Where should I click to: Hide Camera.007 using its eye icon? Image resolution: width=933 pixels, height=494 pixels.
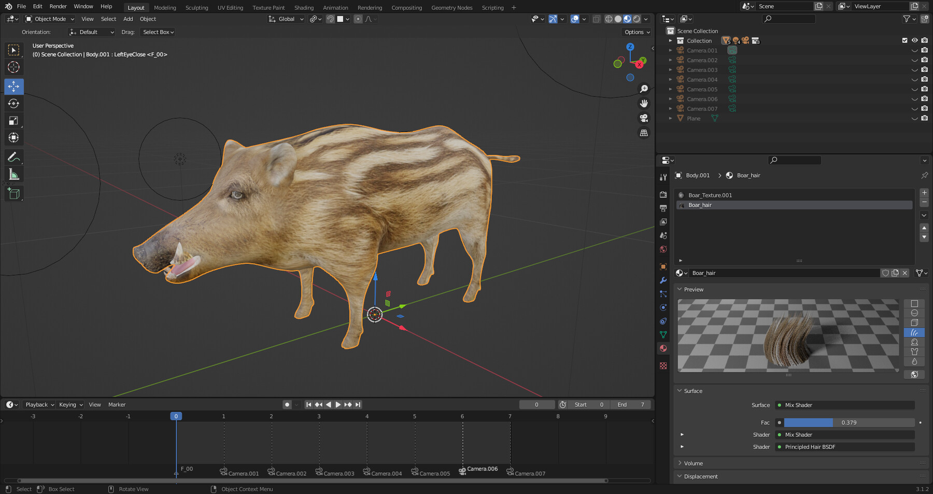[x=914, y=108]
